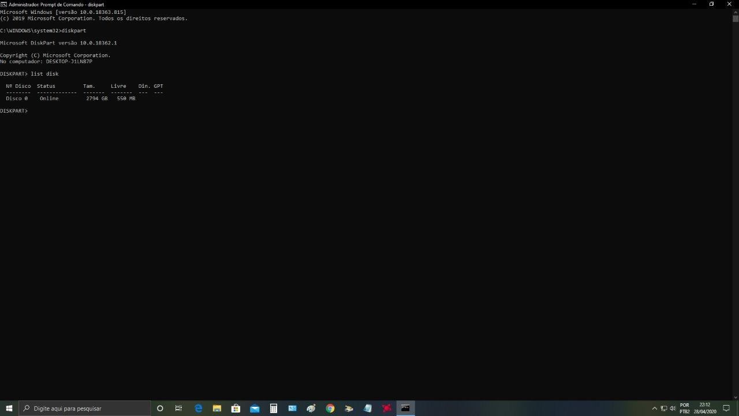Click the 'Tam.' column header text

[x=89, y=86]
